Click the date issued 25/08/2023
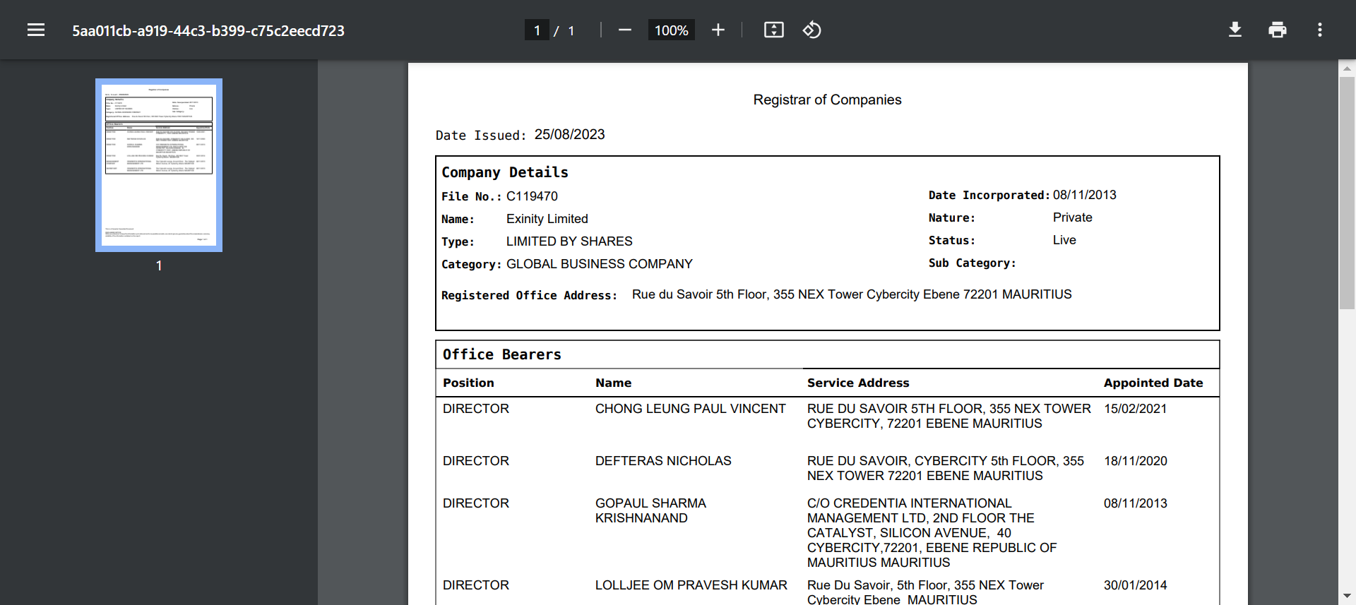The width and height of the screenshot is (1356, 605). (569, 134)
